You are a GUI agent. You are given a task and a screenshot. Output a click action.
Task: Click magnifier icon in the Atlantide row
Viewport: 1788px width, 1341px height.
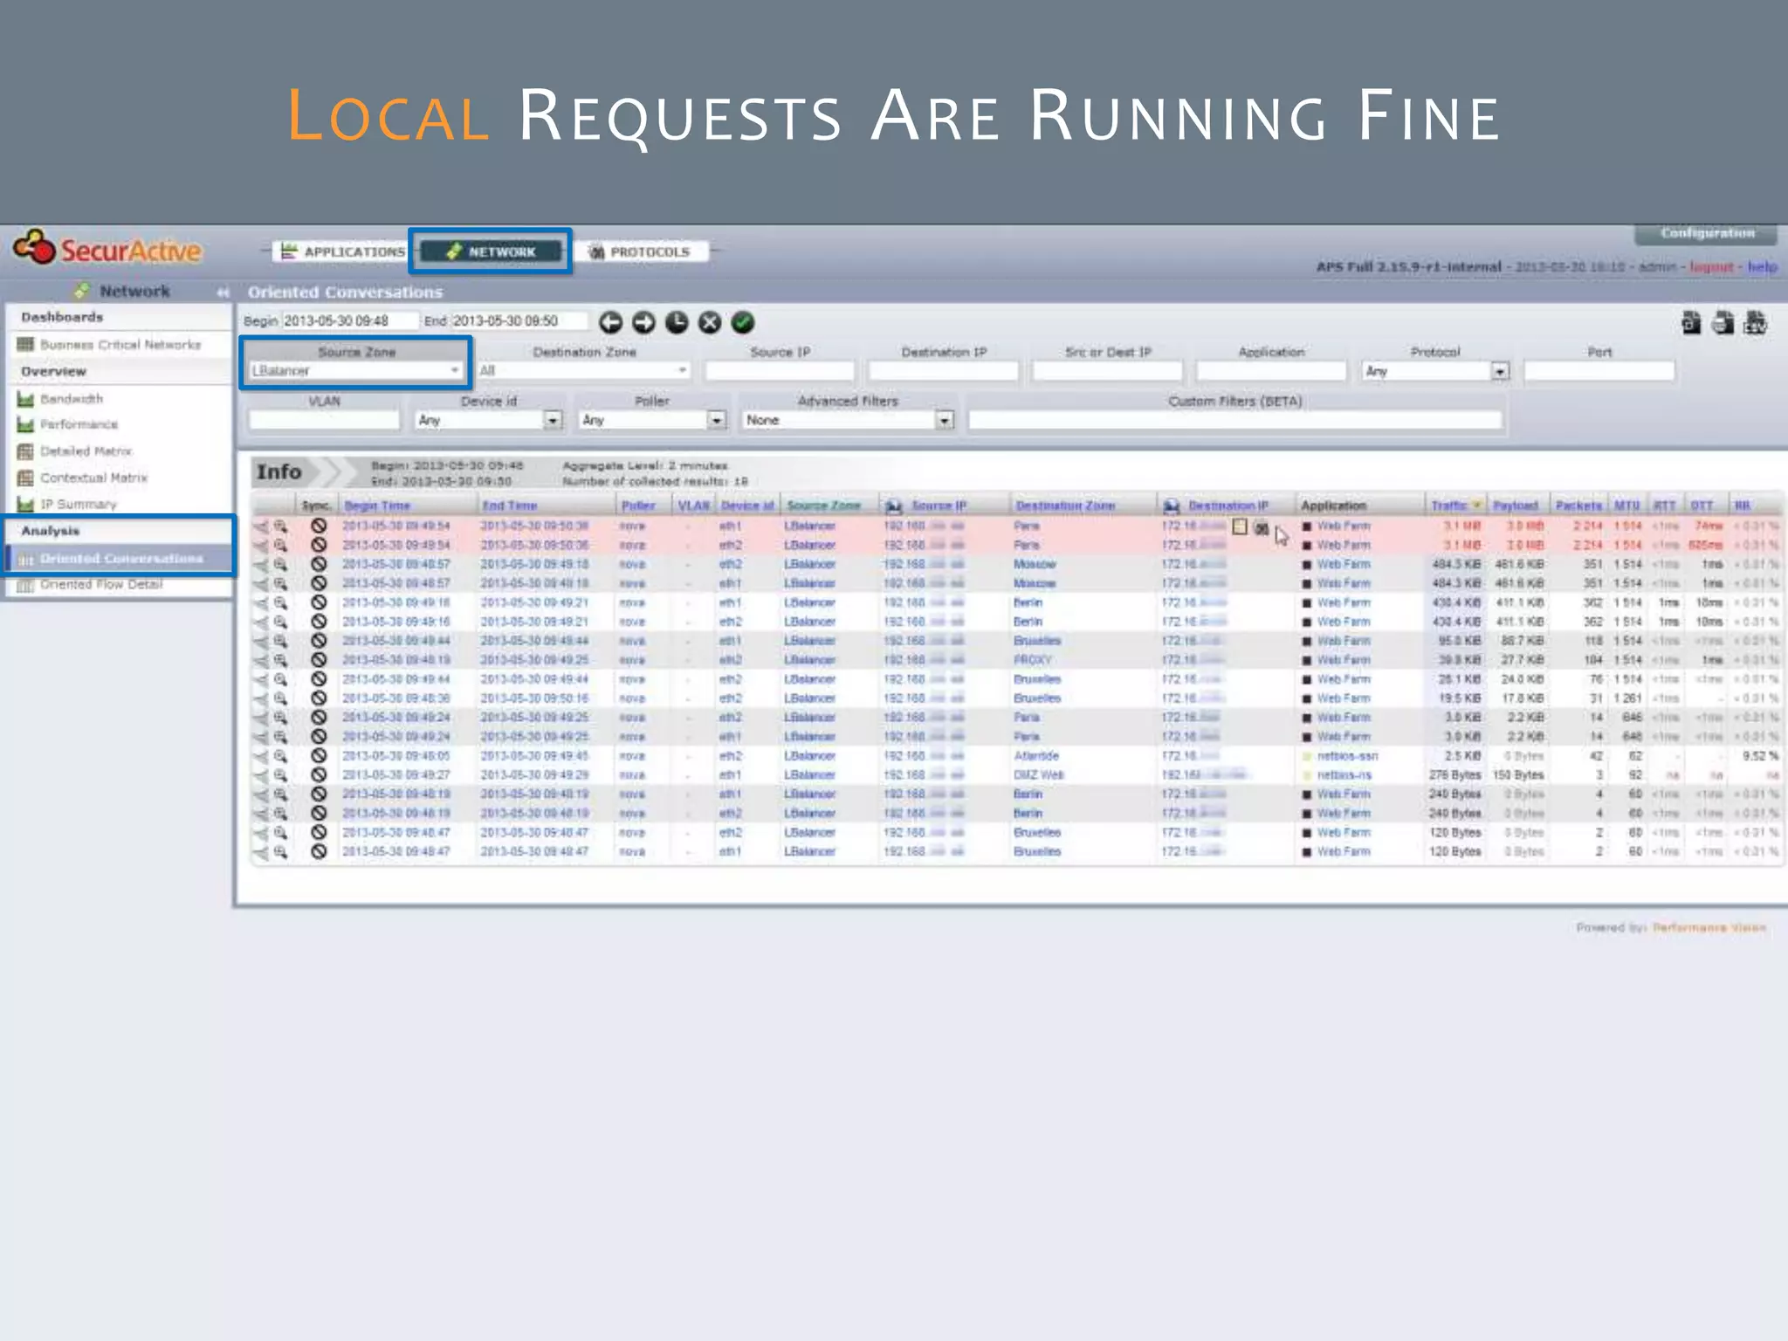coord(280,756)
